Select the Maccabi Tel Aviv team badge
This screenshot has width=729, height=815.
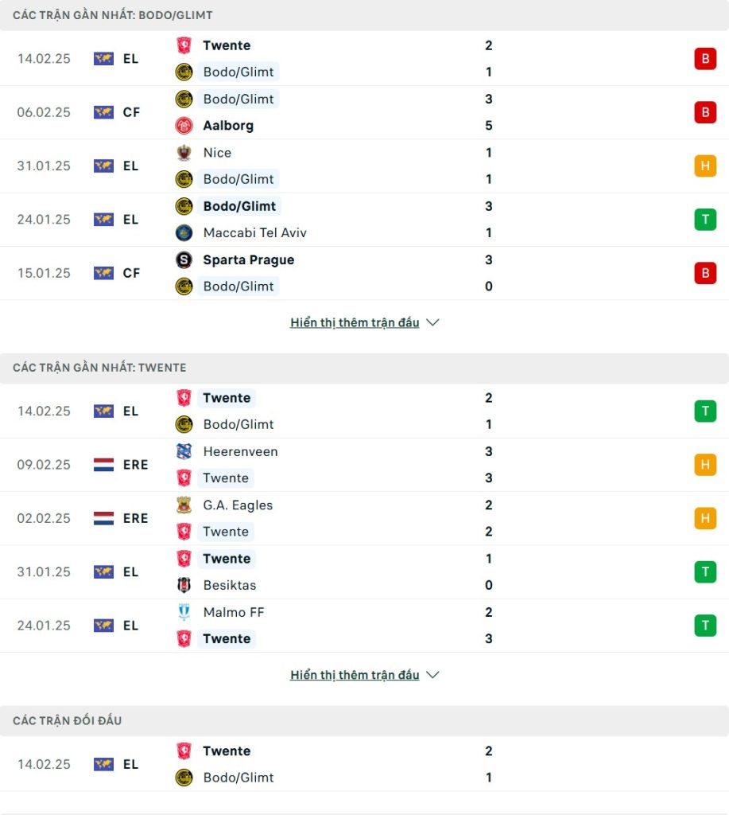[x=184, y=233]
